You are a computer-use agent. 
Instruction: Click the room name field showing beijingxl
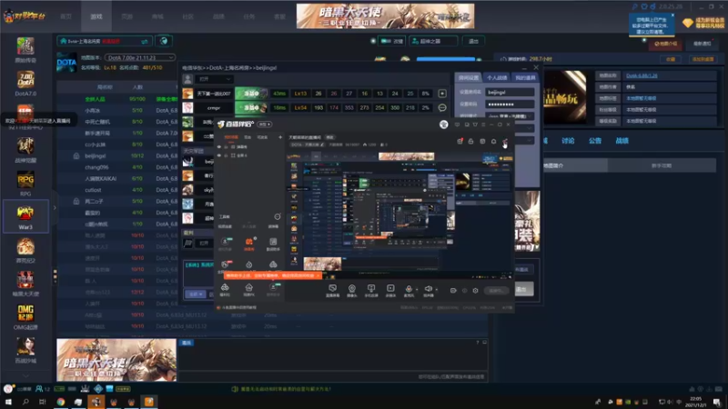tap(510, 93)
